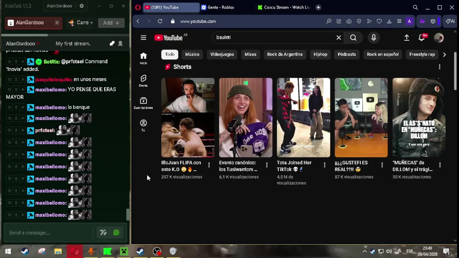Focus the Send a message input
Image resolution: width=459 pixels, height=258 pixels.
coord(48,233)
